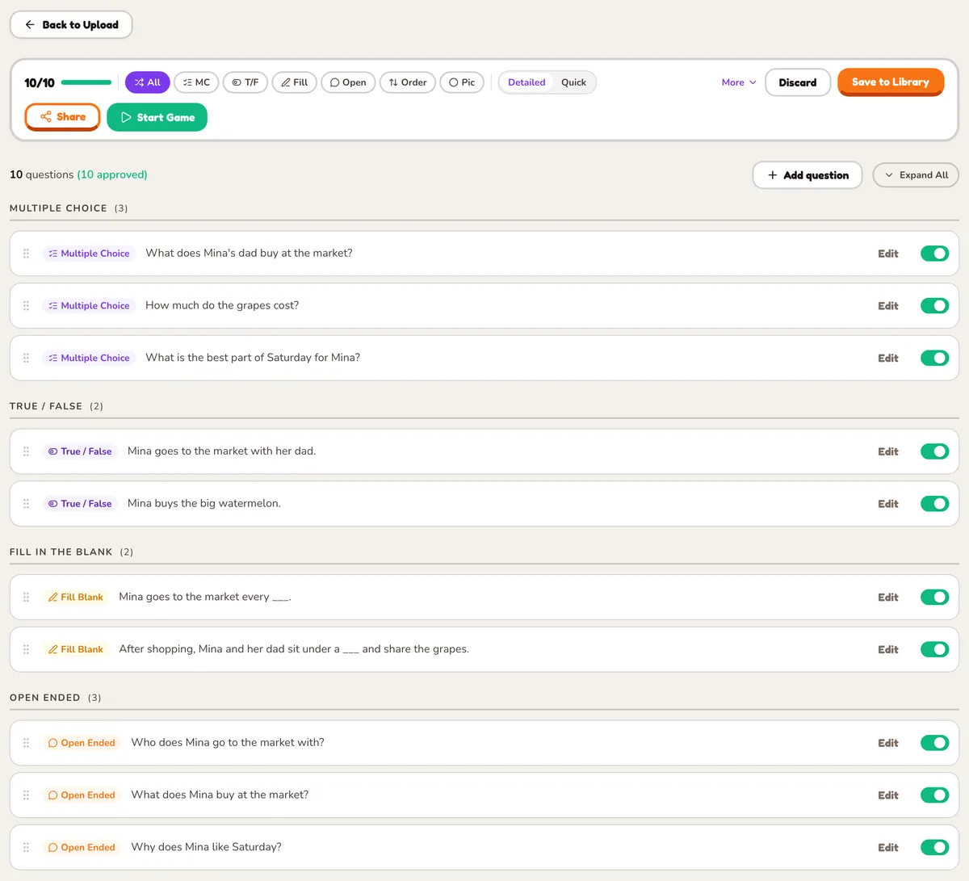Click drag handle for 'Mina buys the big watermelon'
This screenshot has width=969, height=881.
coord(26,504)
